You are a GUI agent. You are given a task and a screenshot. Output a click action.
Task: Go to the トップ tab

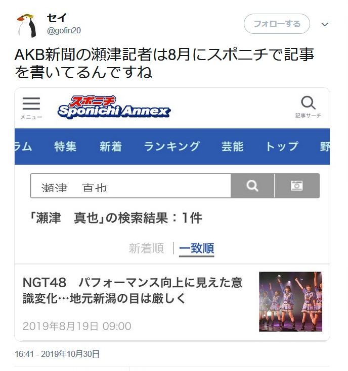[282, 146]
